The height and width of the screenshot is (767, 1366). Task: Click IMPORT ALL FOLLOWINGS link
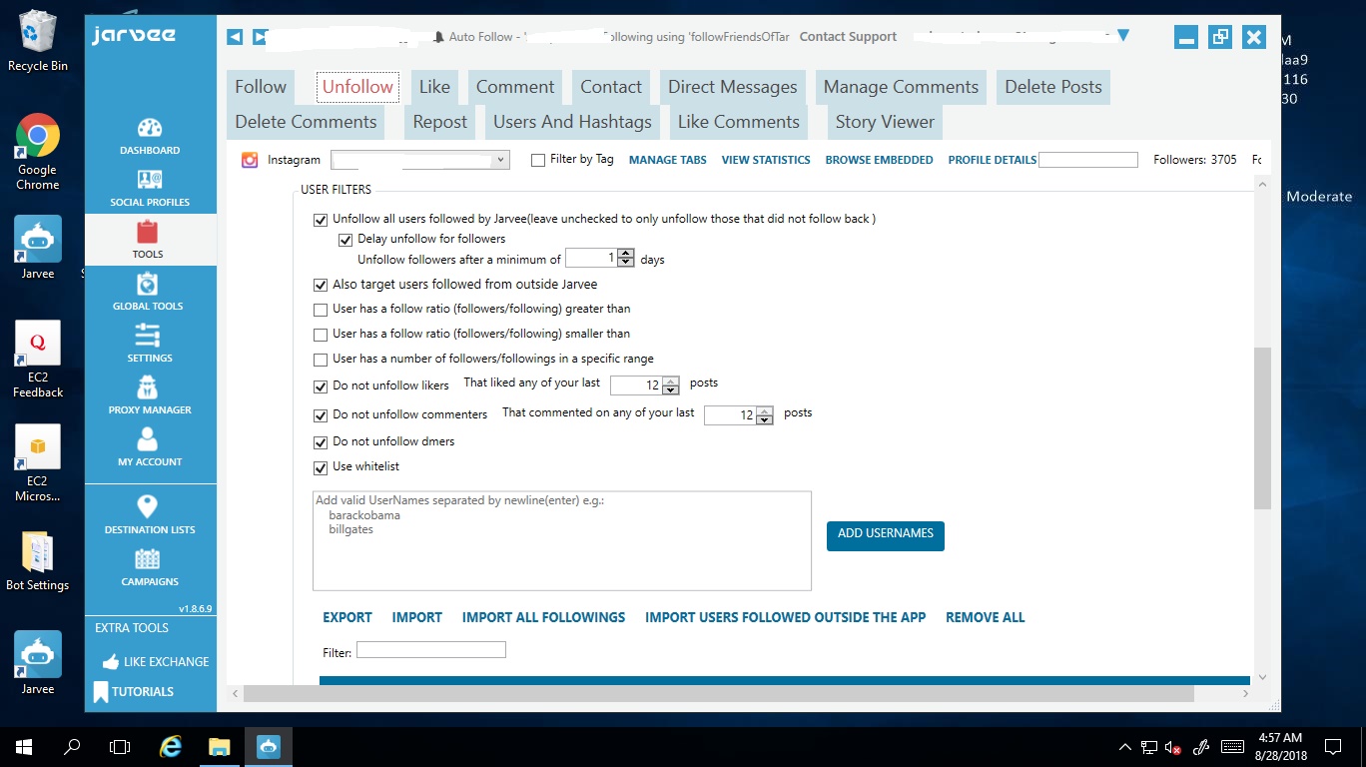coord(543,617)
